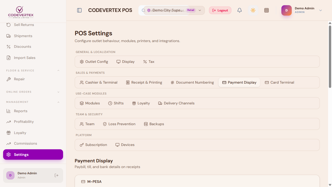The width and height of the screenshot is (332, 187).
Task: Open Delivery Channels tab
Action: point(176,103)
